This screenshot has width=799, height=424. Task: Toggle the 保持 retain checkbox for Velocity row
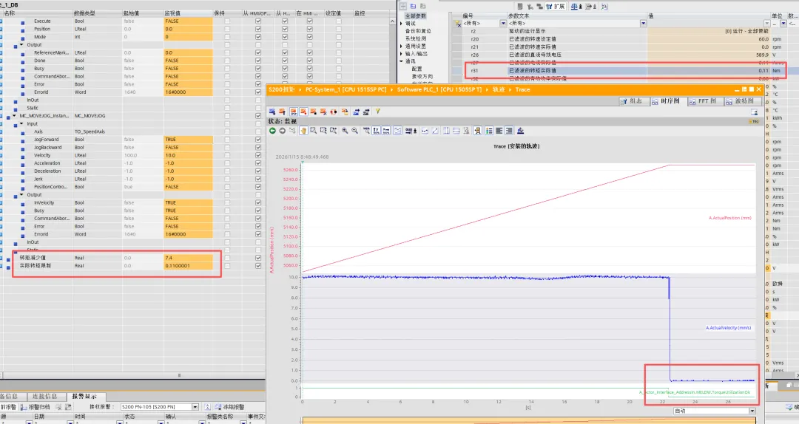click(227, 155)
